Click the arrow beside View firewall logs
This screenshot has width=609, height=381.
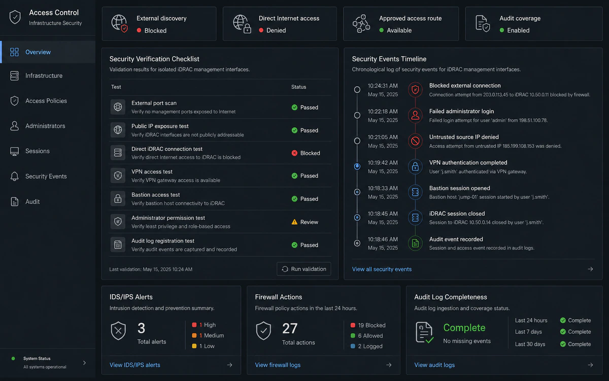389,365
